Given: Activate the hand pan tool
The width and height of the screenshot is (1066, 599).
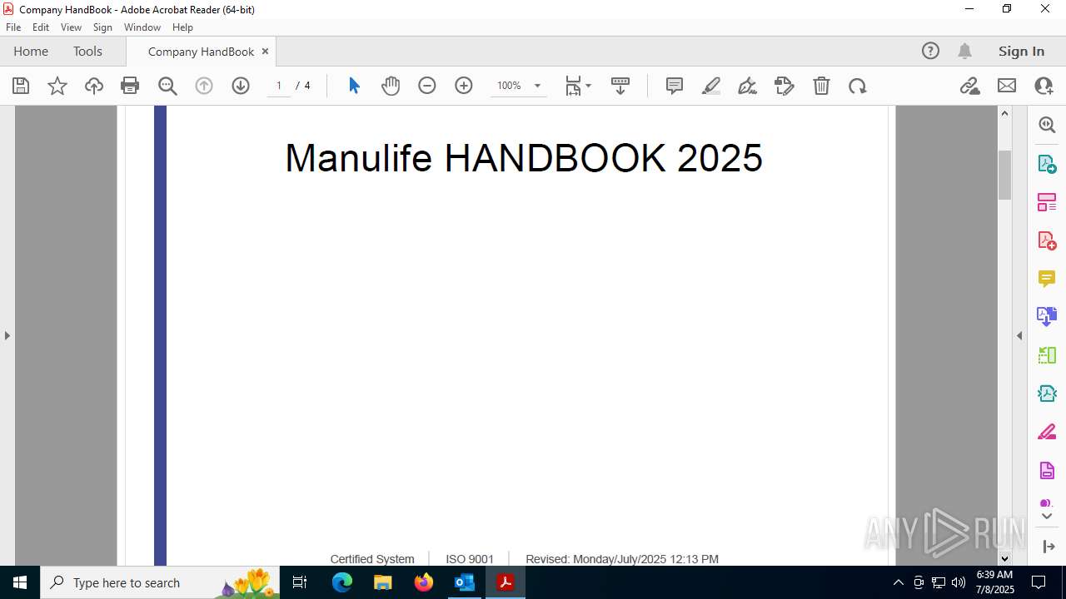Looking at the screenshot, I should pyautogui.click(x=391, y=86).
